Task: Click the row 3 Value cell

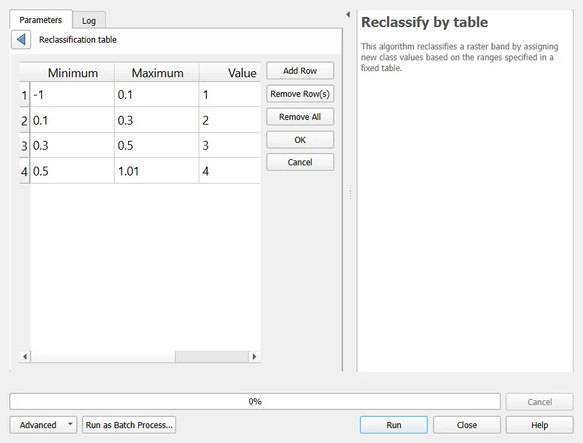Action: 230,146
